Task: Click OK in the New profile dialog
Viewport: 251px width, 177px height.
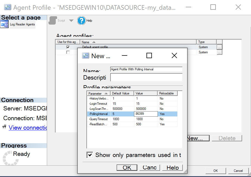Action: (x=126, y=168)
